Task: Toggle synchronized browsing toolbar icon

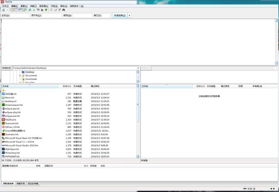Action: (60, 10)
